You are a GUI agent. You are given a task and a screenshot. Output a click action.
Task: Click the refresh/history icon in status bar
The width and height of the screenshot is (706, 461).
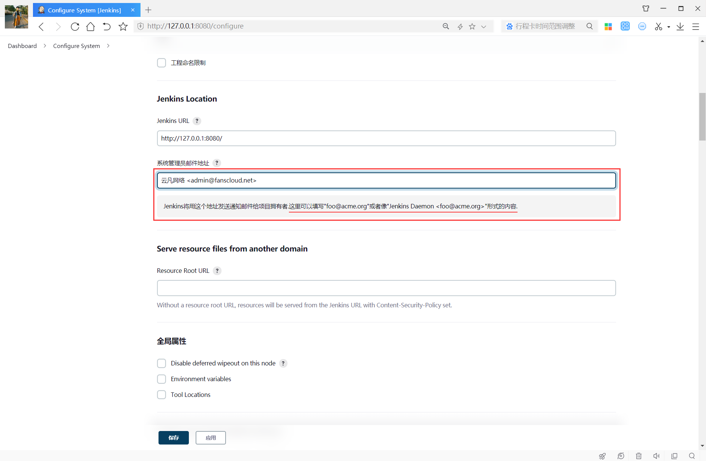(x=621, y=456)
